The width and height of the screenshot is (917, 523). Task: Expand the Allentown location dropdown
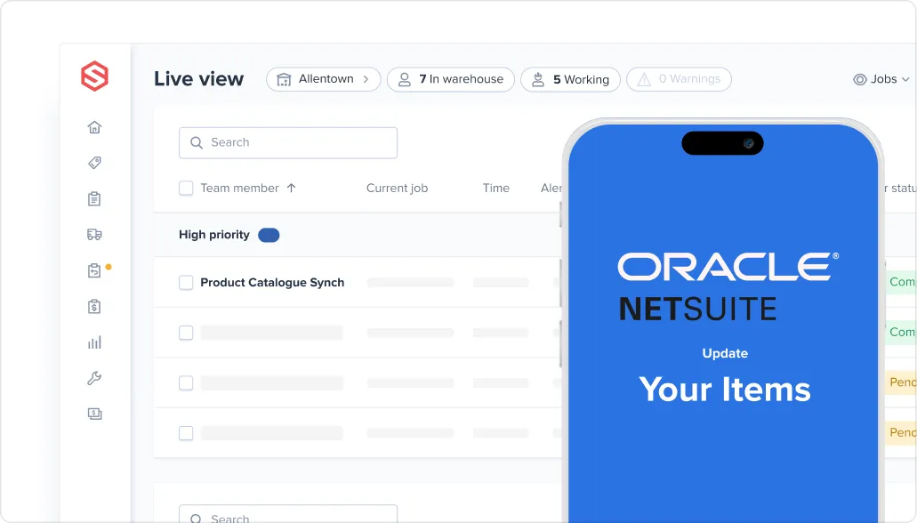tap(324, 79)
